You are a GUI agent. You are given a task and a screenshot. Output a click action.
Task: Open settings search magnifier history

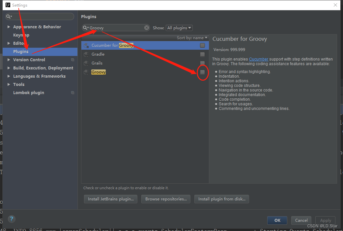[x=9, y=16]
